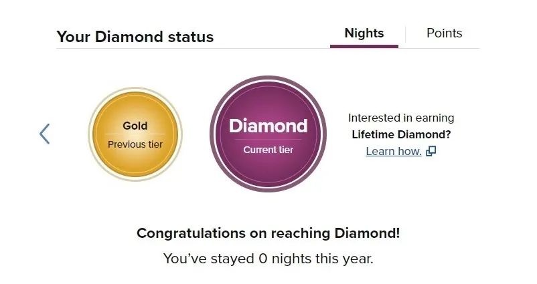Screen dimensions: 537x284
Task: Switch to the Nights tab
Action: tap(364, 33)
